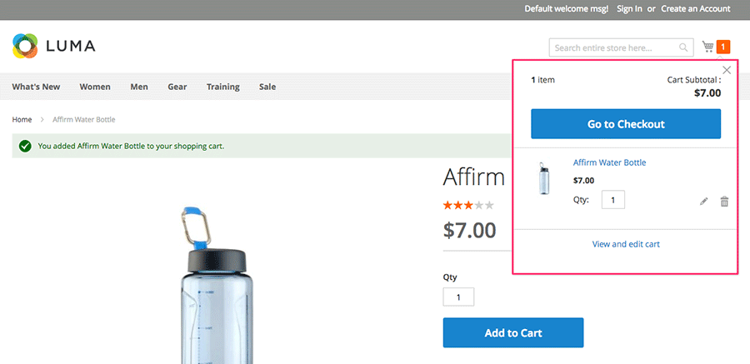Click the large $7.00 product price
The width and height of the screenshot is (750, 364).
[470, 231]
